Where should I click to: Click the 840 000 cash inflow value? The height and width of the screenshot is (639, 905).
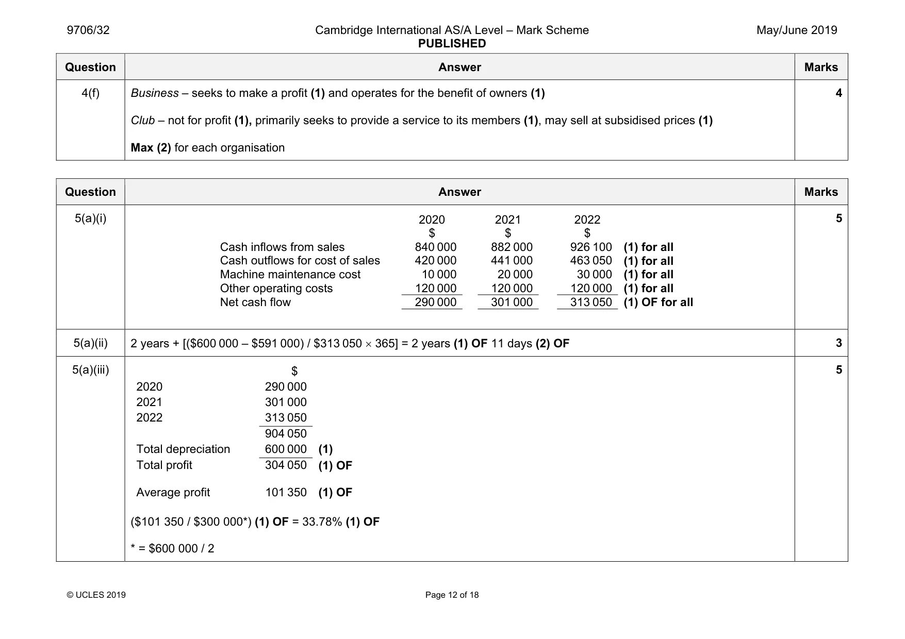(435, 247)
